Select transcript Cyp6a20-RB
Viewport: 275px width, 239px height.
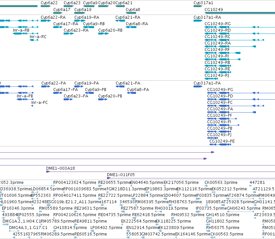103,34
